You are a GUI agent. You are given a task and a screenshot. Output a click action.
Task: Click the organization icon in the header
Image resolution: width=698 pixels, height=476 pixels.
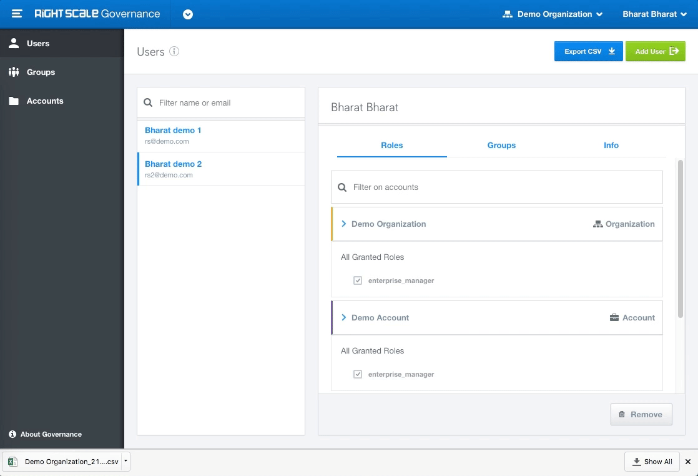coord(508,14)
